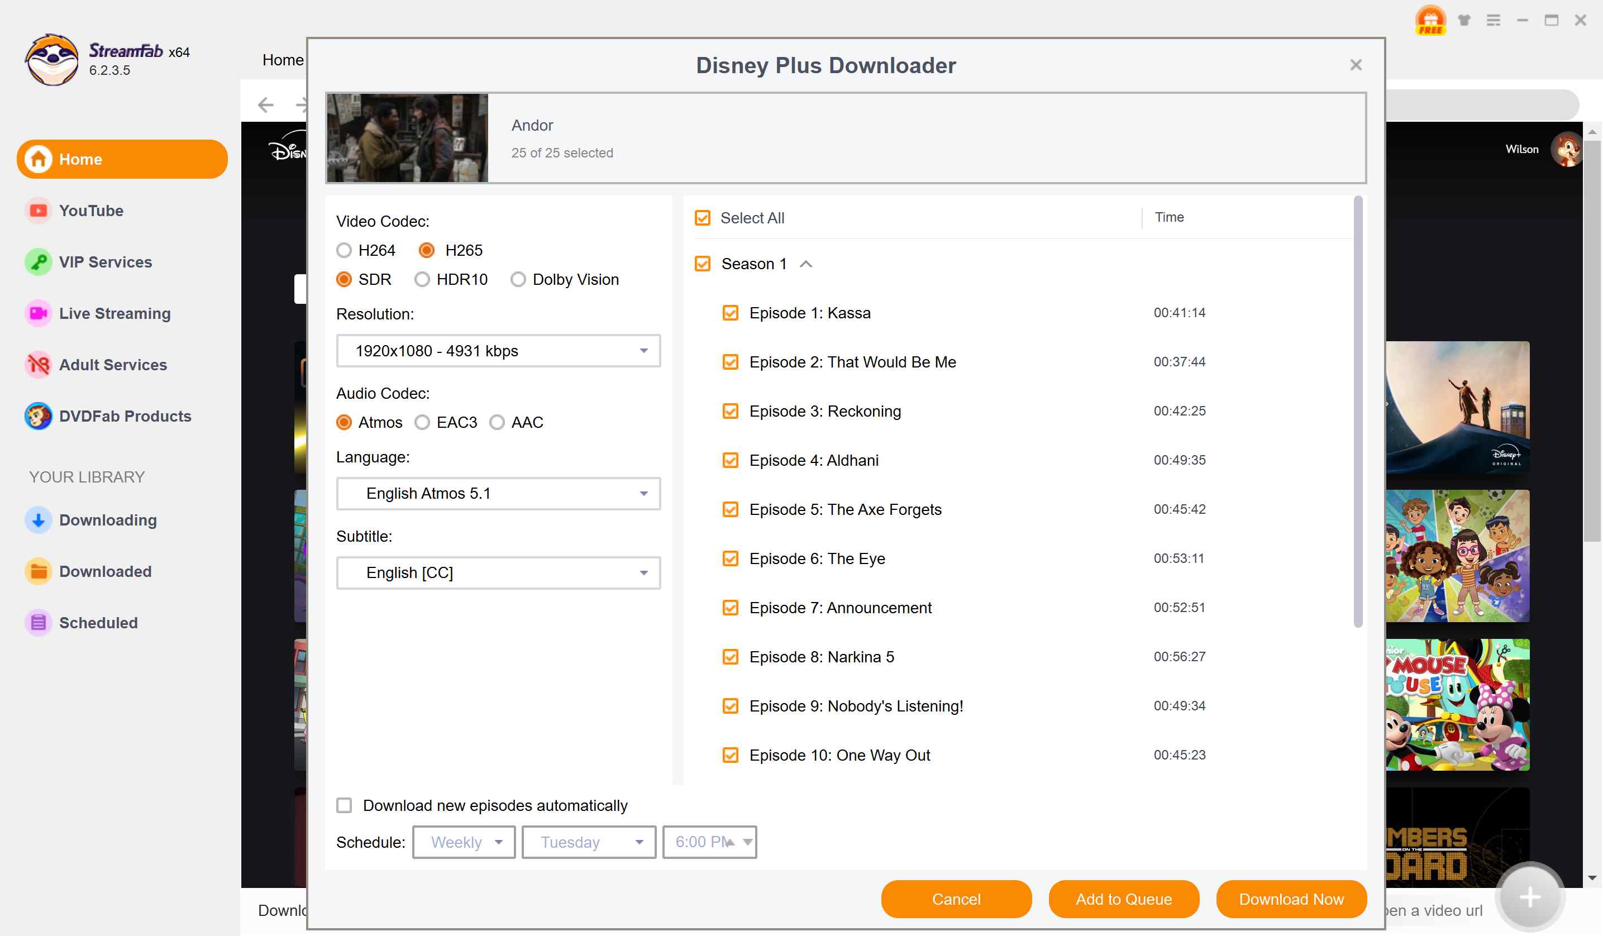Click the Live Streaming camera icon
The height and width of the screenshot is (936, 1603).
point(38,313)
